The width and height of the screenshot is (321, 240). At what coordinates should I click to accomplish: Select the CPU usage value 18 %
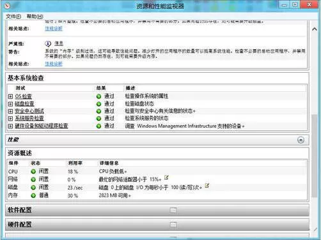[73, 172]
